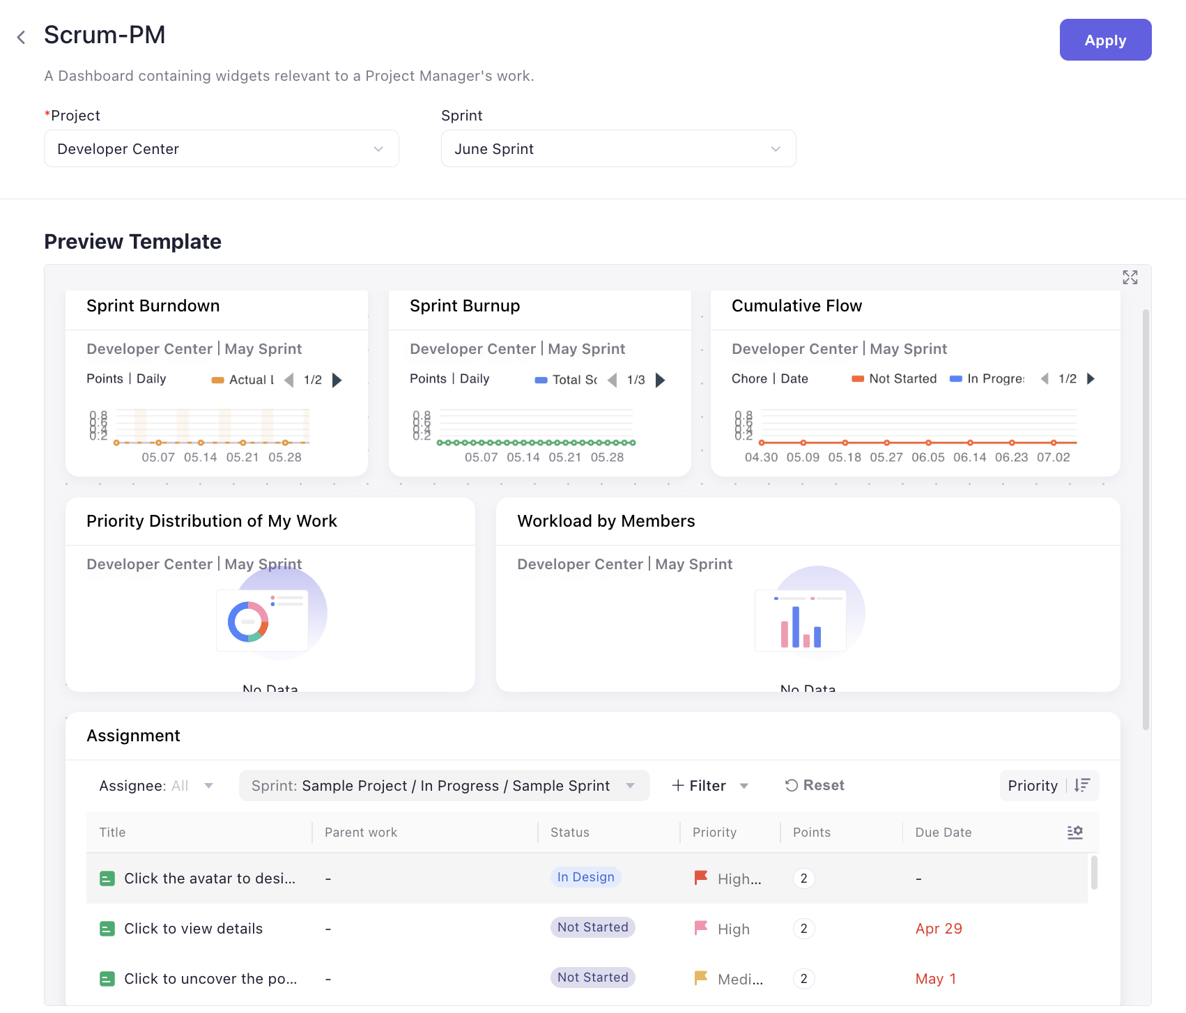Toggle In Progress legend color in Cumulative Flow
1186x1013 pixels.
[x=987, y=378]
